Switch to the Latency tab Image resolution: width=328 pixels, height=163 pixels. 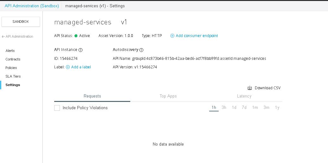pyautogui.click(x=244, y=96)
